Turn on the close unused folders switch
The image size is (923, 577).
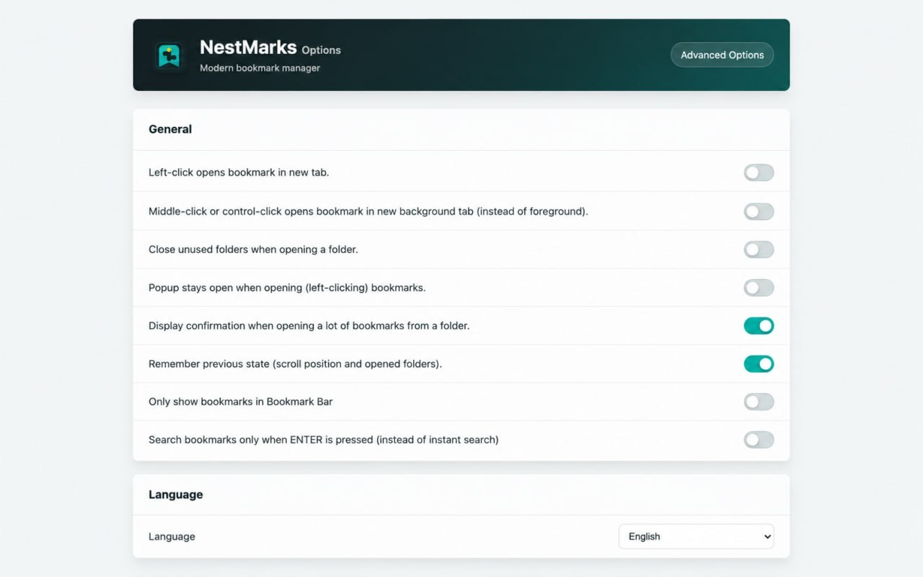(759, 250)
